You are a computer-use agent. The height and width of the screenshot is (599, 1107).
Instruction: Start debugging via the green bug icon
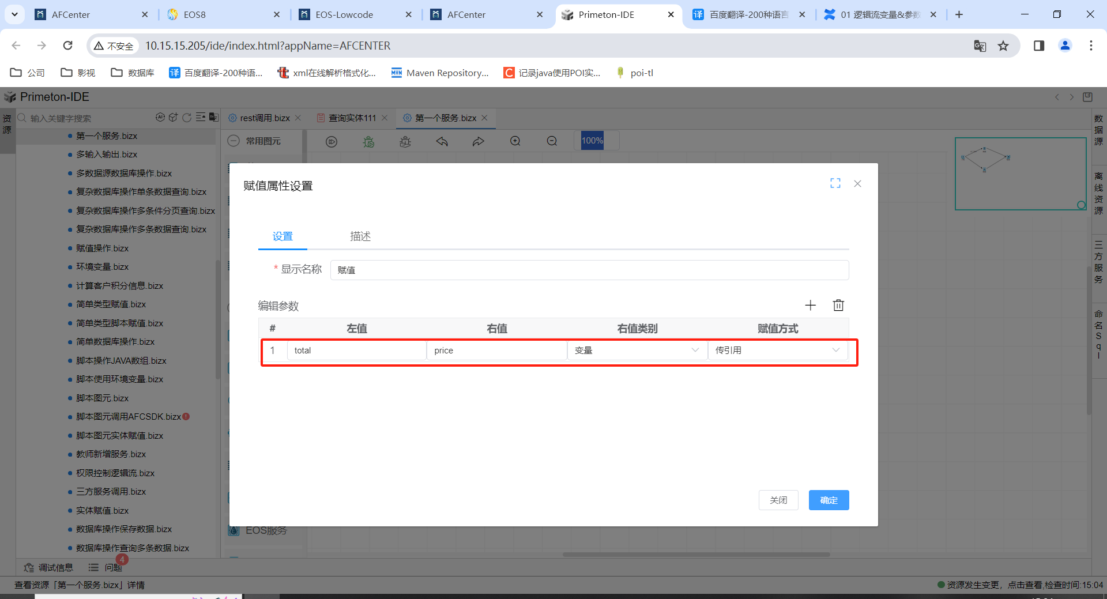tap(368, 141)
